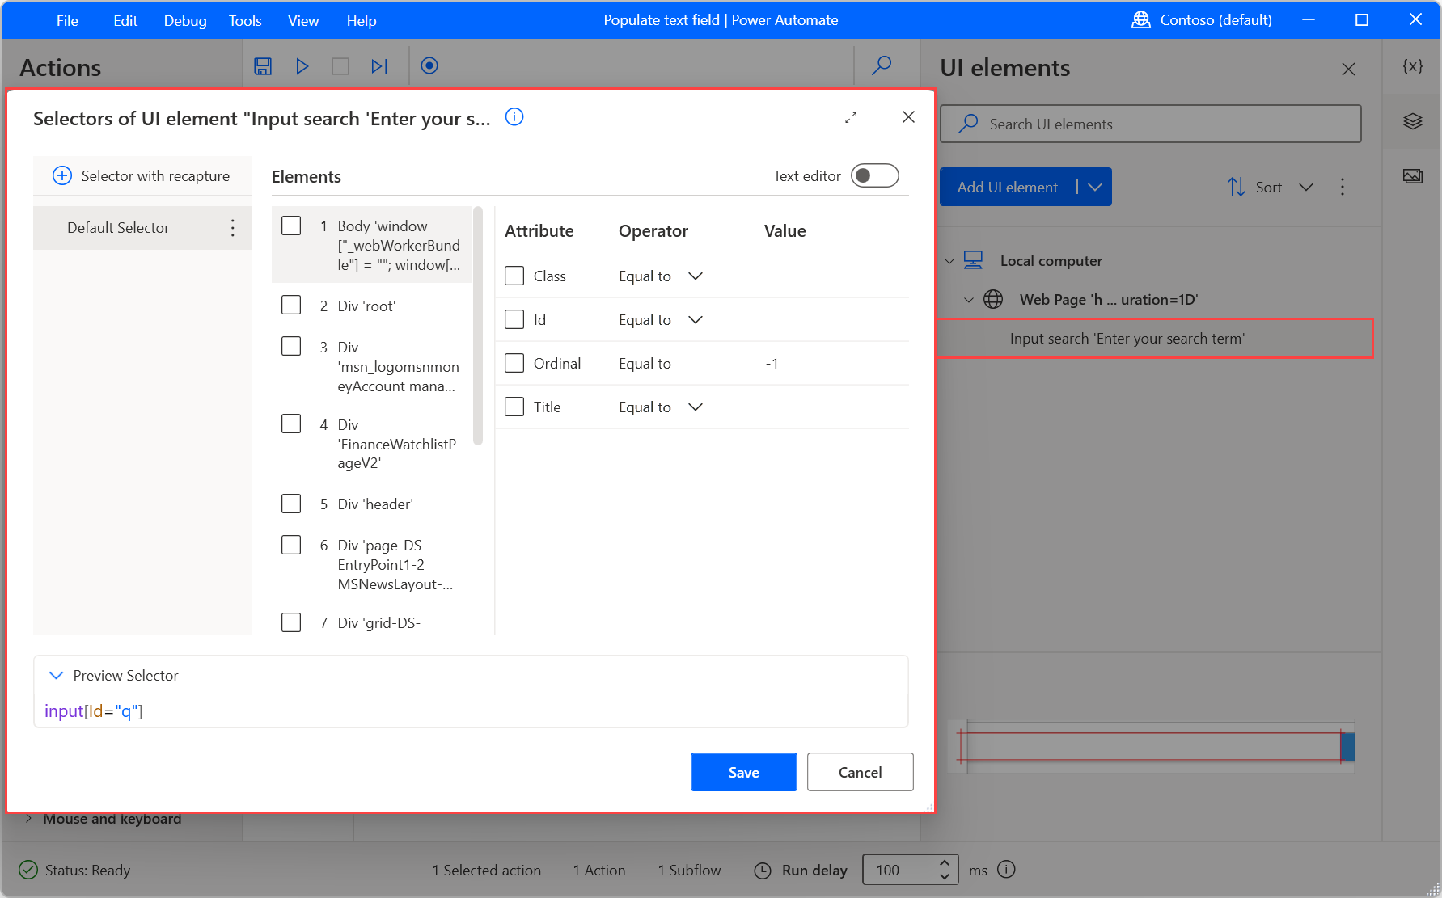The image size is (1442, 898).
Task: Open the Variables pane icon
Action: tap(1412, 66)
